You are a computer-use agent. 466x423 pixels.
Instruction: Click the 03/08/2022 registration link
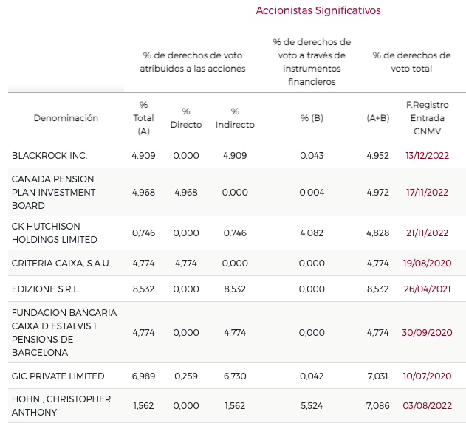[x=427, y=405]
